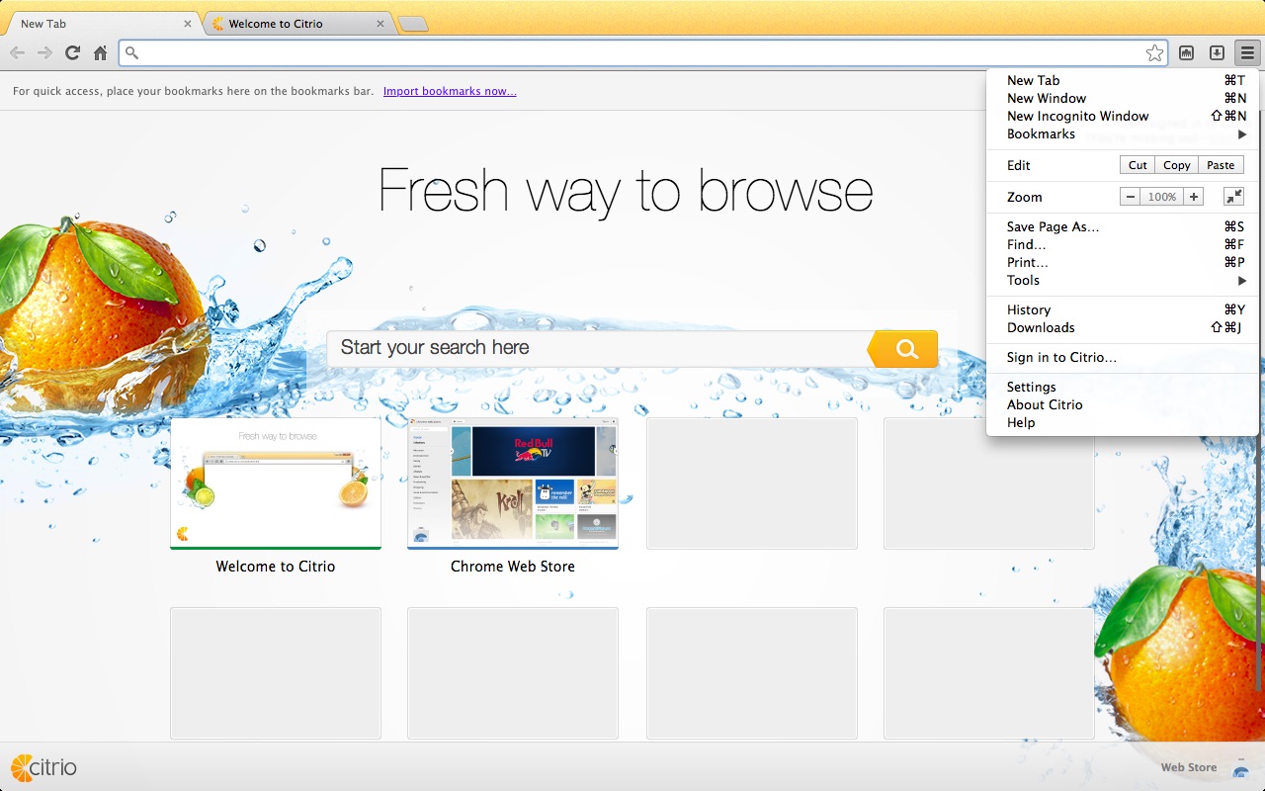Screen dimensions: 1265x791
Task: Open the home page icon
Action: pyautogui.click(x=100, y=53)
